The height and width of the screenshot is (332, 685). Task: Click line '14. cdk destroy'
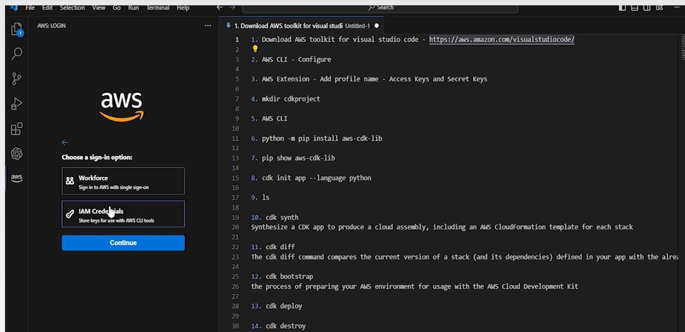278,326
